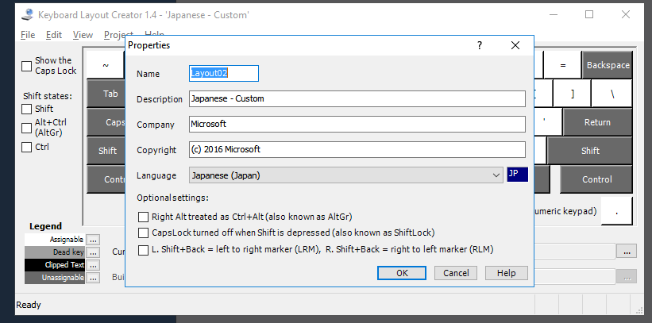Viewport: 652px width, 323px height.
Task: Click the OK button
Action: point(402,272)
